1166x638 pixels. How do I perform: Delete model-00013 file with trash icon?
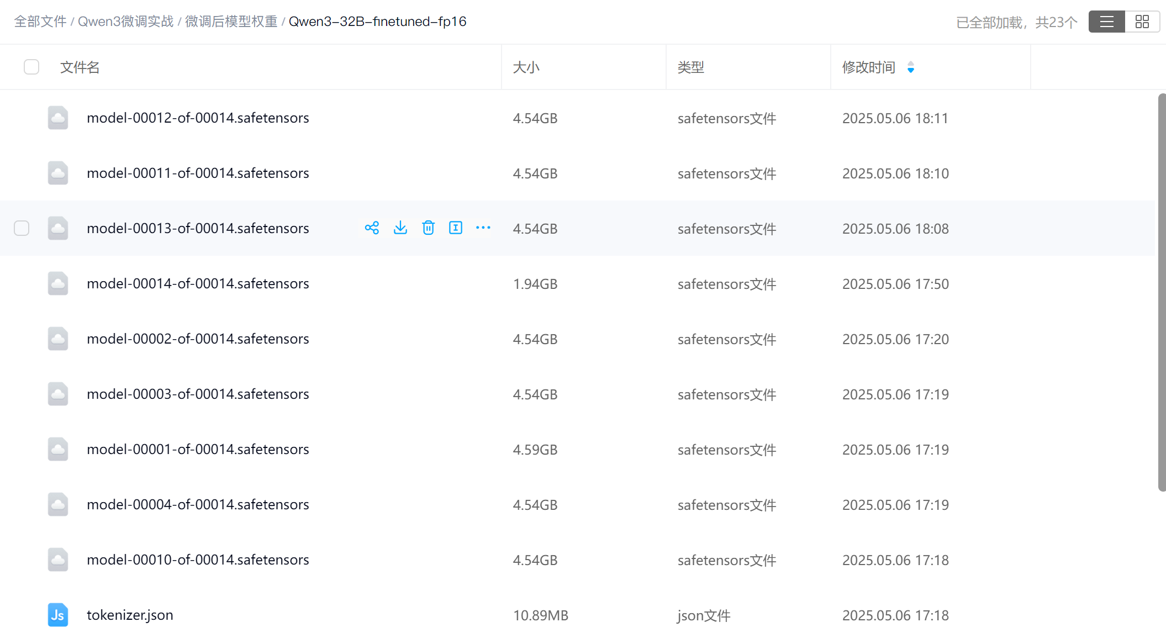tap(428, 228)
